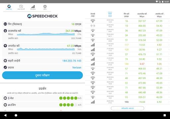Tap the Wi-Fi icon in the 467.23 row
This screenshot has height=119, width=170.
(93, 30)
